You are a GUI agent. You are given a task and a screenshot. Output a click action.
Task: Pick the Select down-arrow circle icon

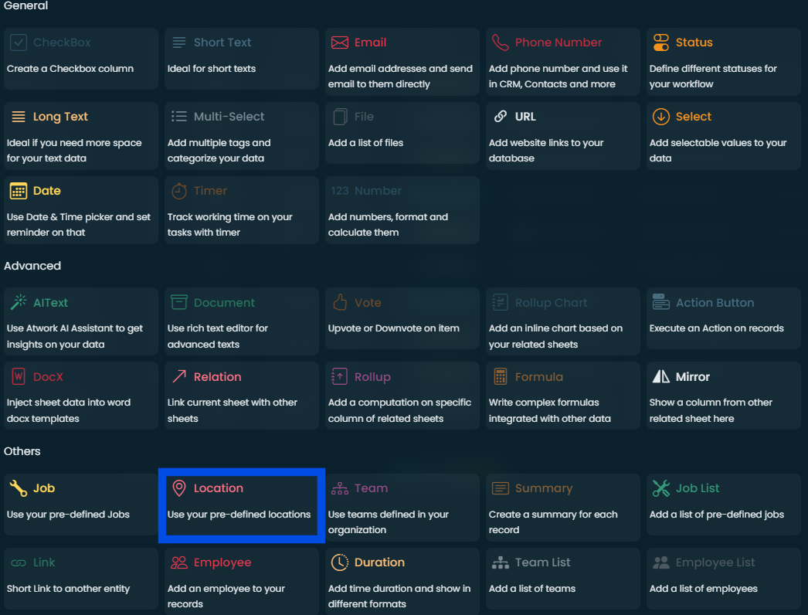pyautogui.click(x=660, y=117)
